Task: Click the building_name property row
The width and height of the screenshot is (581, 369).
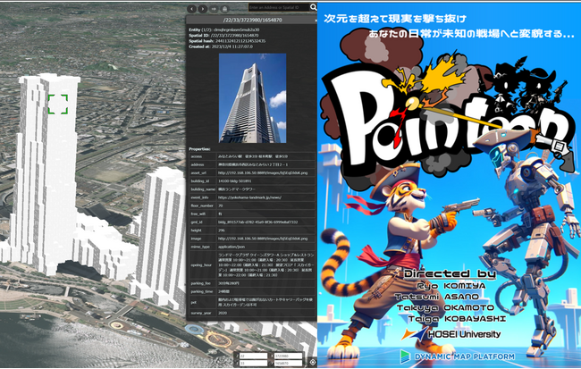Action: point(252,189)
